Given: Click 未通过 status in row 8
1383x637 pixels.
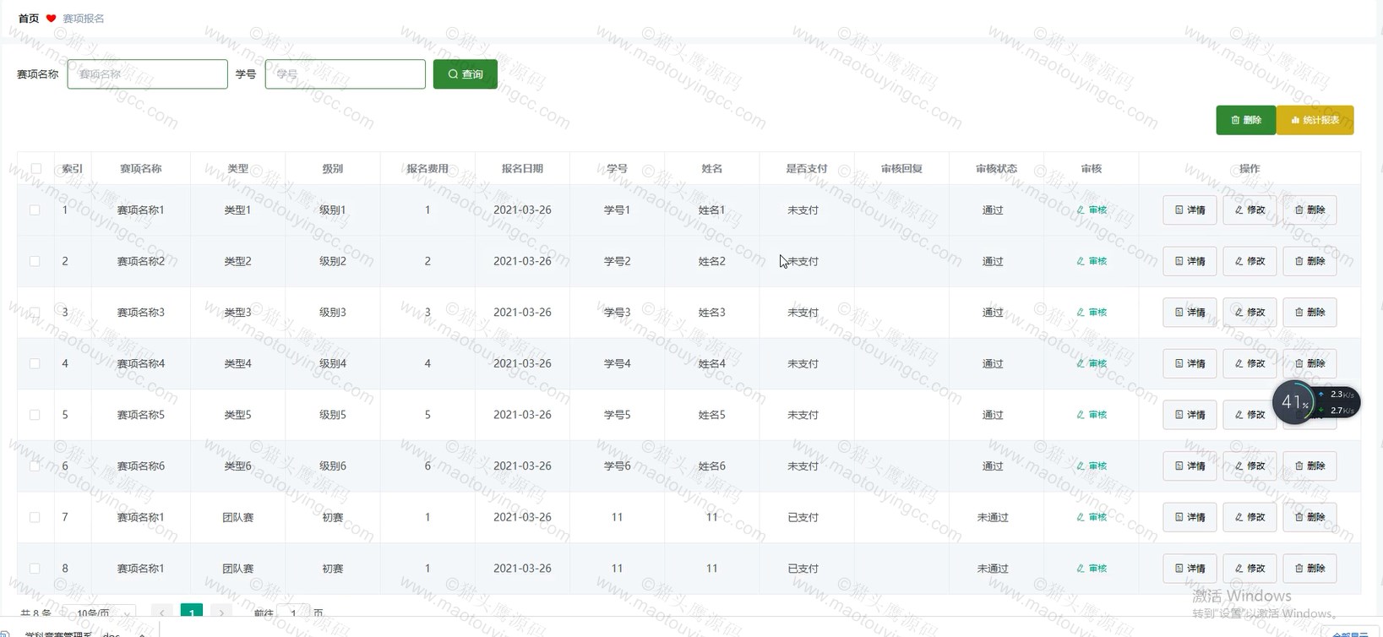Looking at the screenshot, I should [993, 569].
